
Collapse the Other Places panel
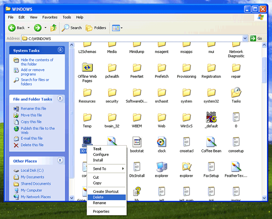[x=60, y=161]
